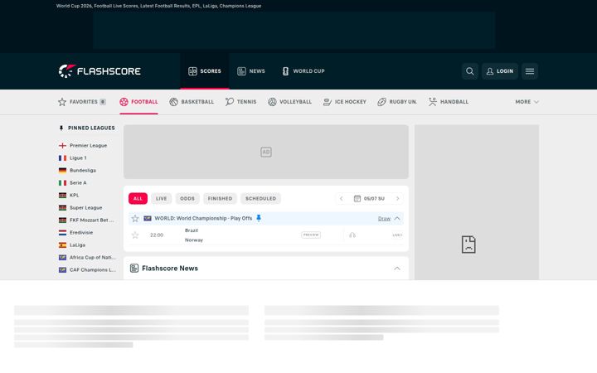Favorite the World Championship Play Offs league
This screenshot has height=373, width=597.
[135, 219]
